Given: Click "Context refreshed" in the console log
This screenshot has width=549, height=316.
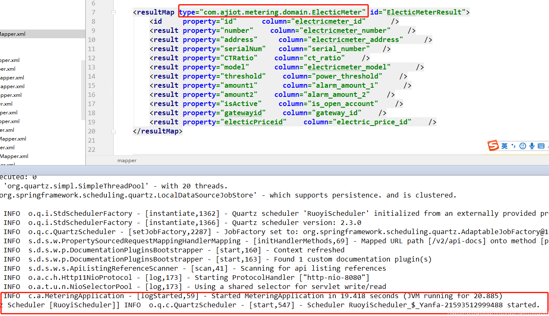Looking at the screenshot, I should [x=309, y=250].
